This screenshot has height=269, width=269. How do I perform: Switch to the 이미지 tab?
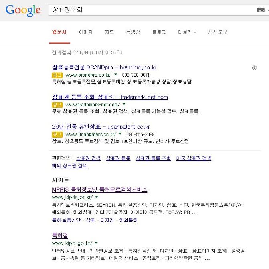coord(86,32)
